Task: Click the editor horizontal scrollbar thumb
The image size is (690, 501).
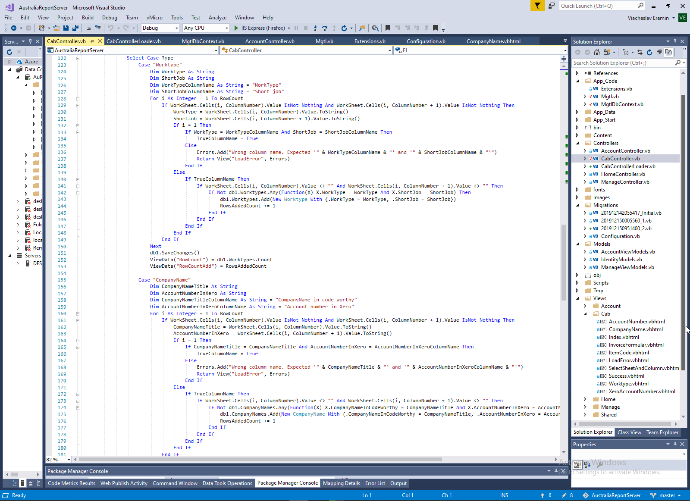Action: (260, 459)
